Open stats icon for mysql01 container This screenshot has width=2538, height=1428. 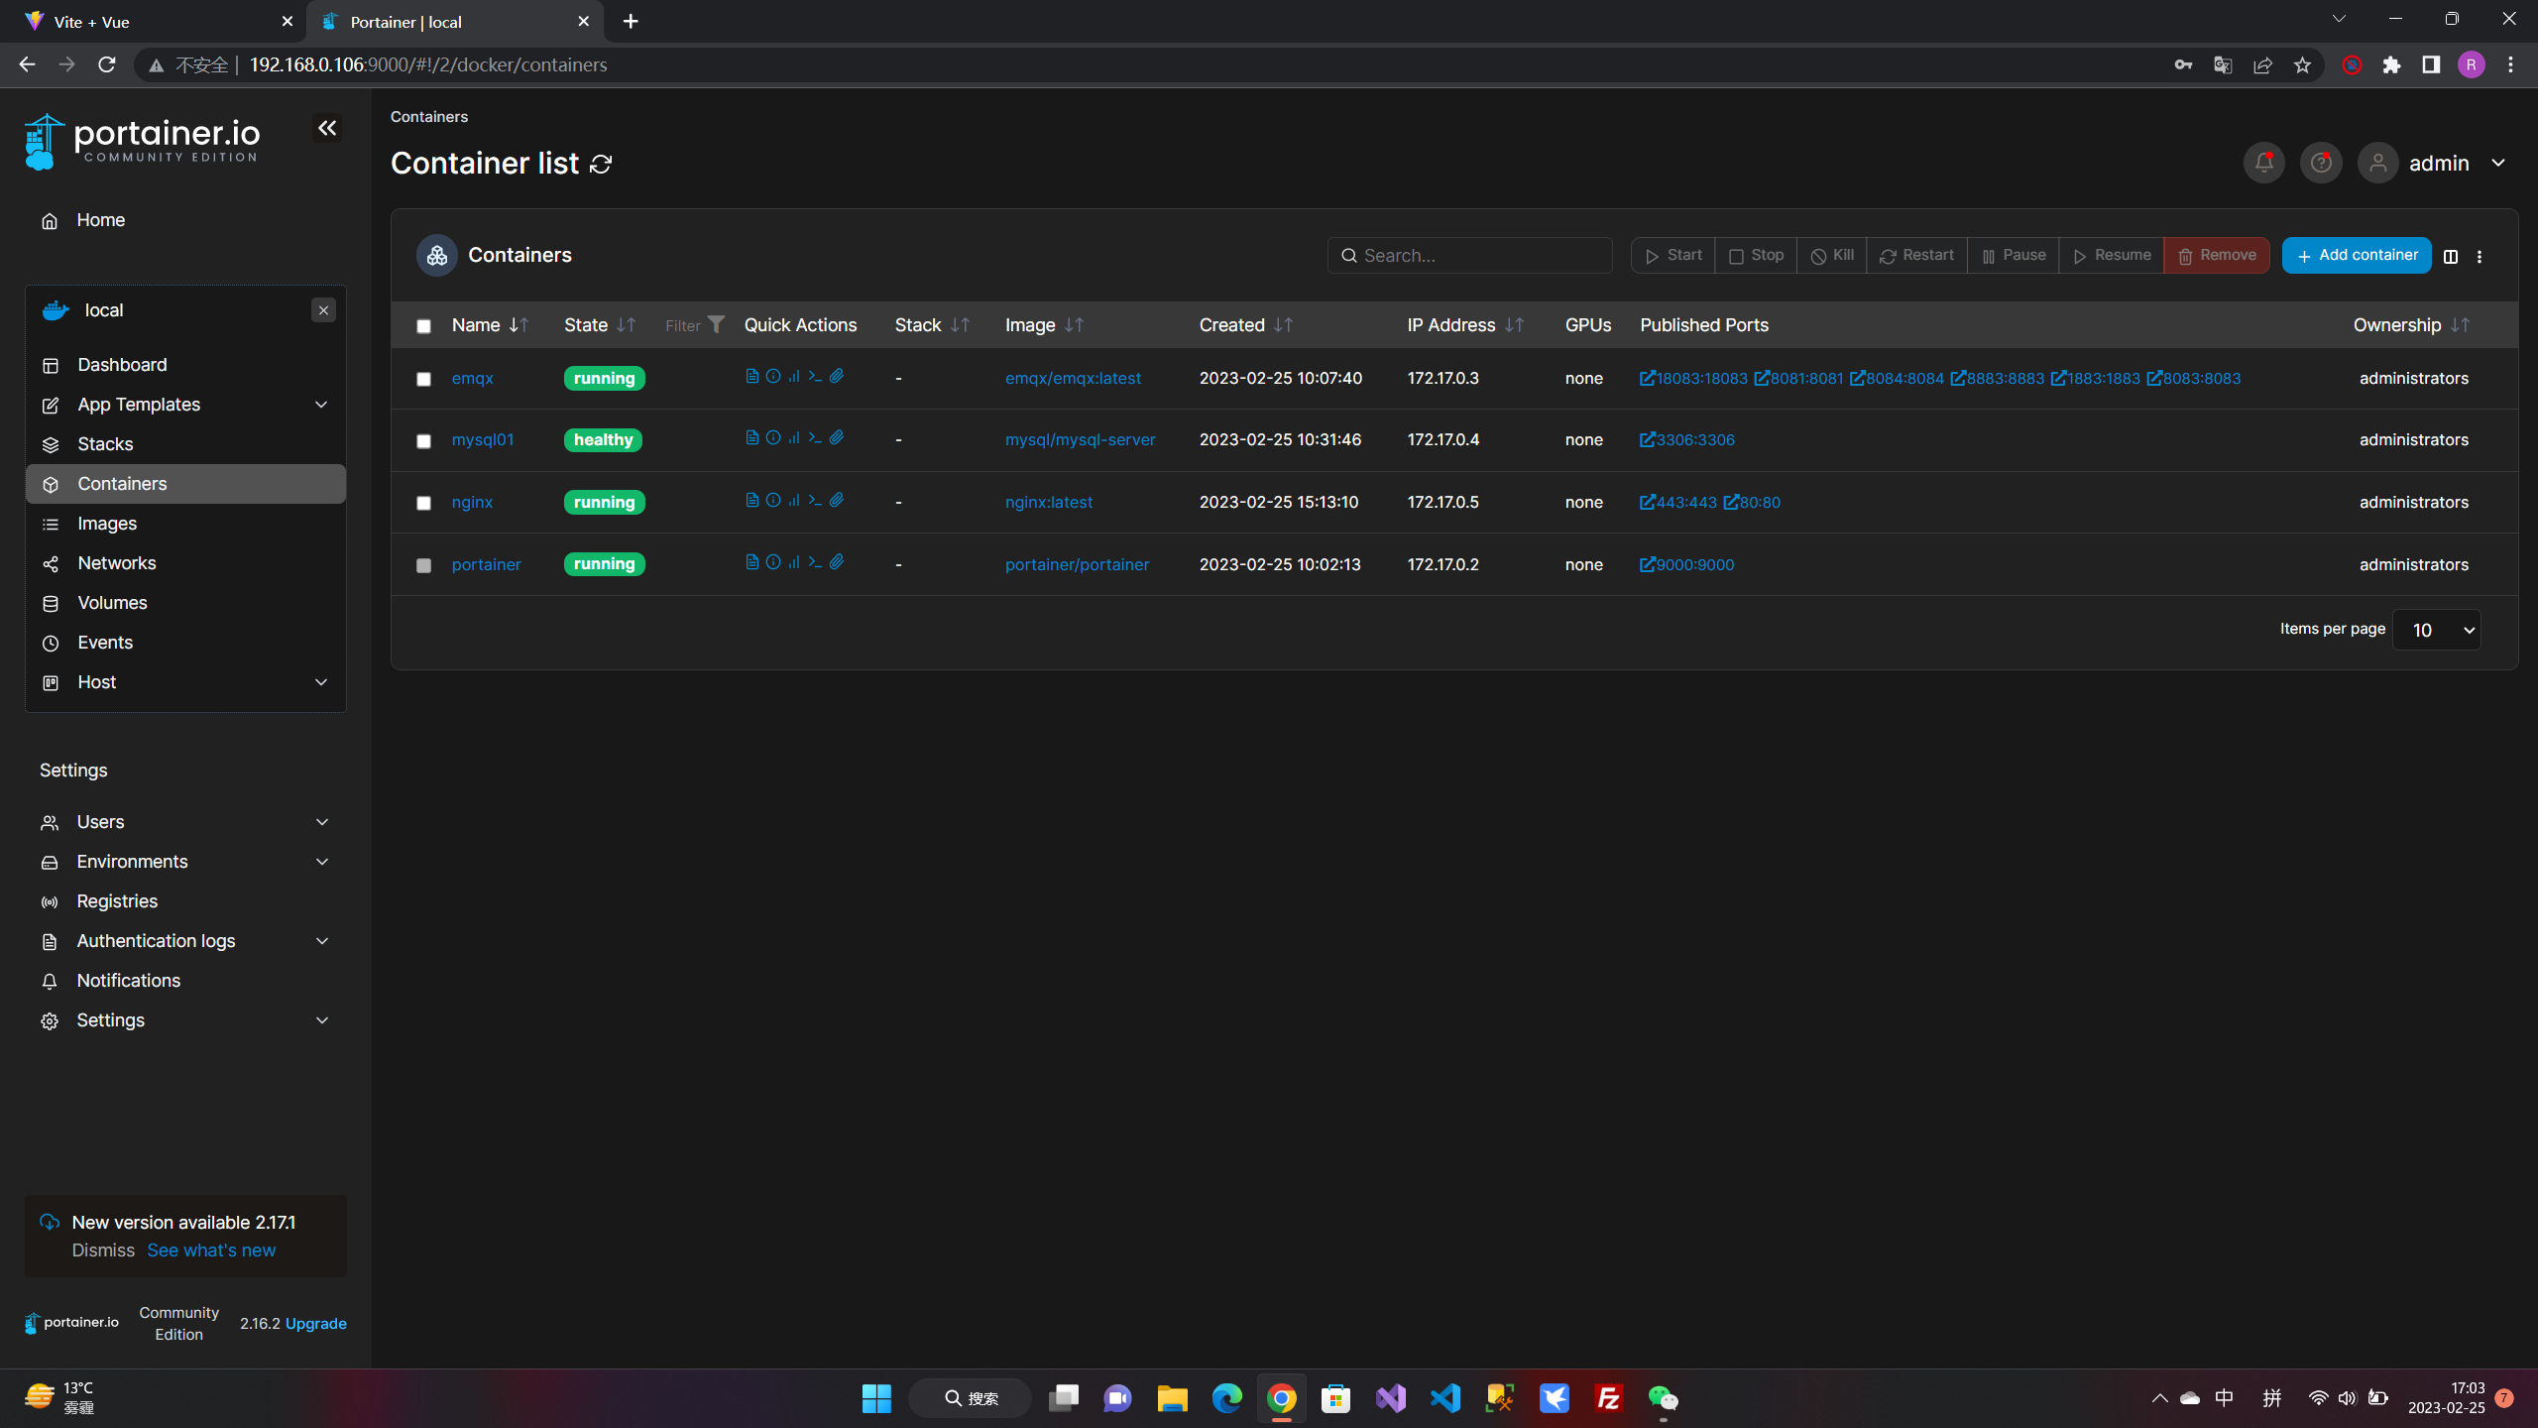794,437
